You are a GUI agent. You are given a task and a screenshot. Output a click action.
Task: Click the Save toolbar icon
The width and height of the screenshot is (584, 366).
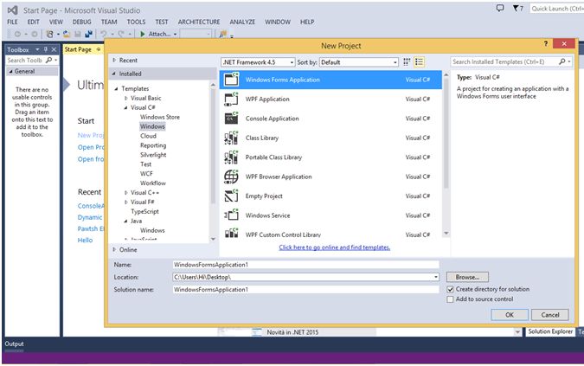coord(78,34)
